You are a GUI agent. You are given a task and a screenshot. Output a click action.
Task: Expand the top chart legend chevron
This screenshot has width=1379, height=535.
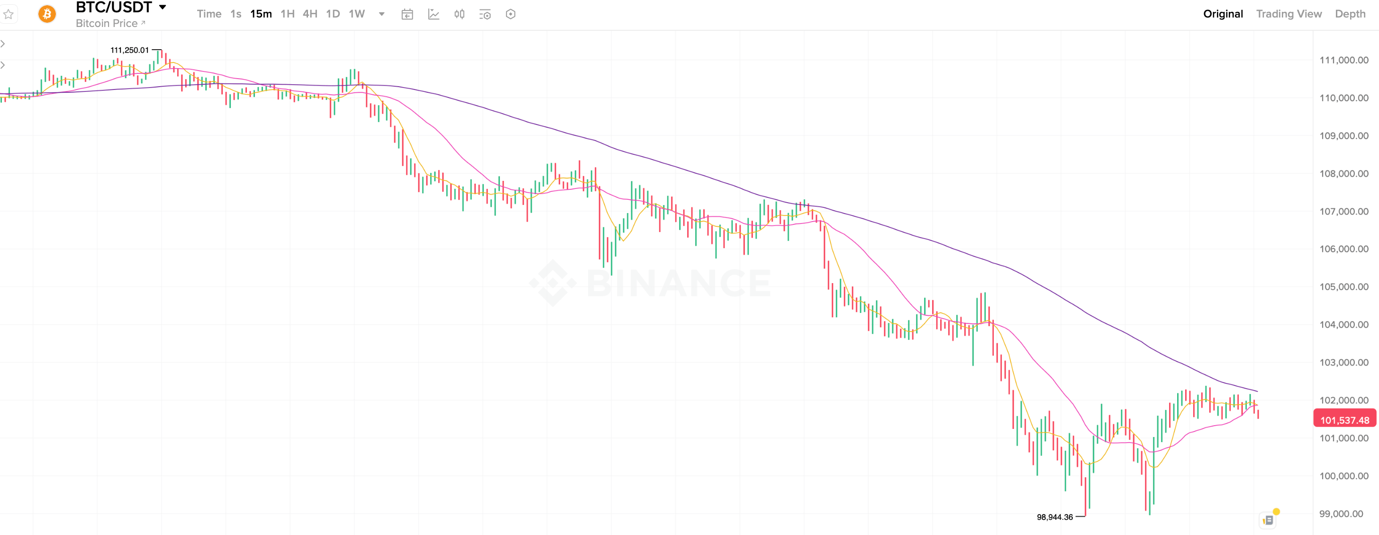point(3,44)
